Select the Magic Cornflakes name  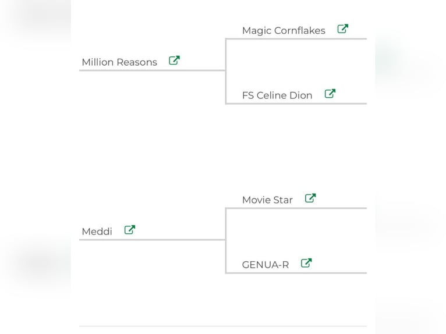point(284,30)
